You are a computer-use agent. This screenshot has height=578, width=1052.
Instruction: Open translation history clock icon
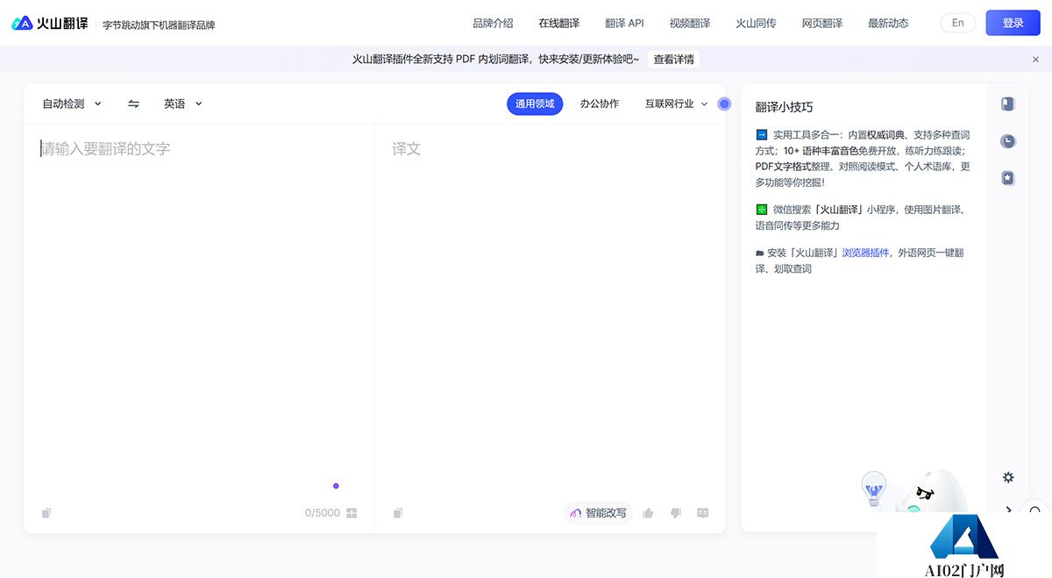point(1008,141)
